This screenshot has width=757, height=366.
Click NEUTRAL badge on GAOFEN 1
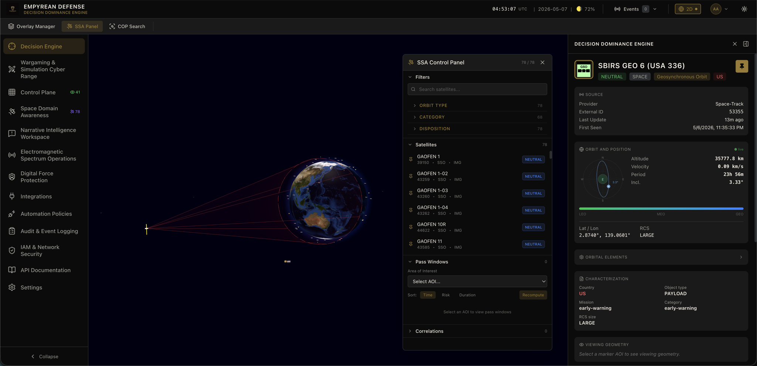(533, 159)
